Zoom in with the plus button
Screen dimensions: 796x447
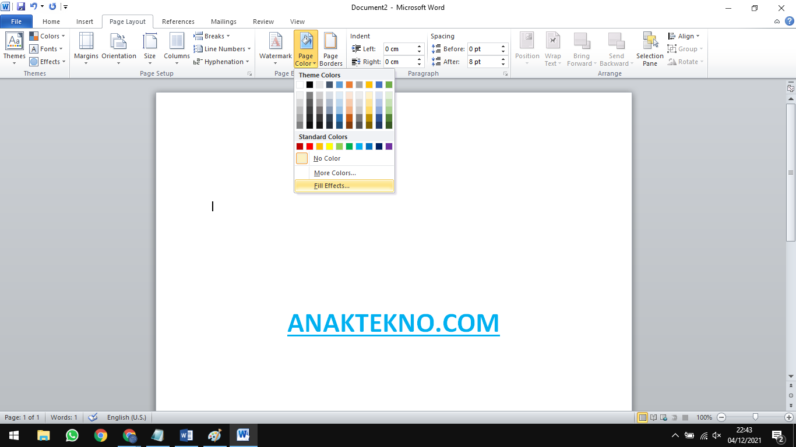[789, 417]
